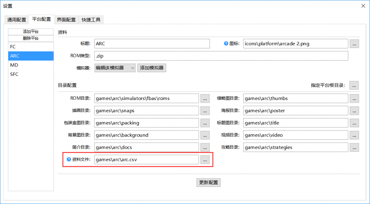This screenshot has width=370, height=204.
Task: Click browse button next to 指定平台根目录
Action: tap(354, 85)
